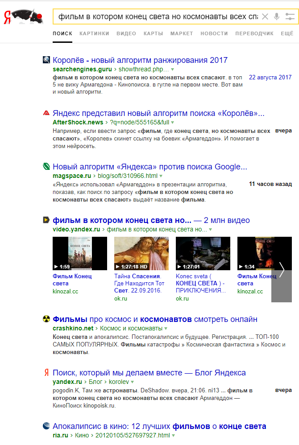Play the 1:59 Фильм Конец света thumbnail

(80, 253)
